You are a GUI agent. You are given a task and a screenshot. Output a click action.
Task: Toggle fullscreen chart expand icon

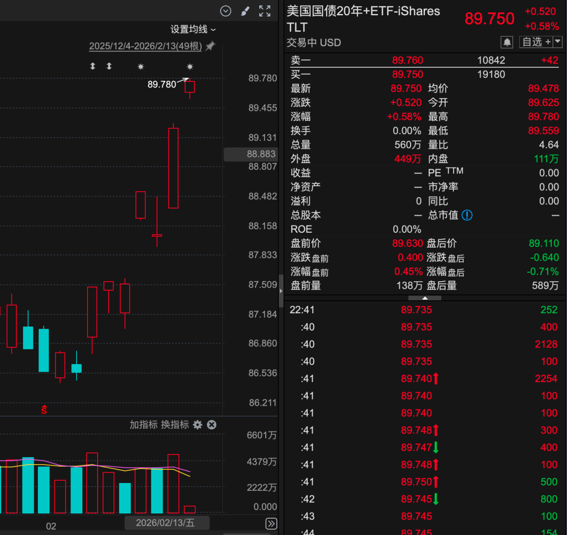[x=265, y=11]
